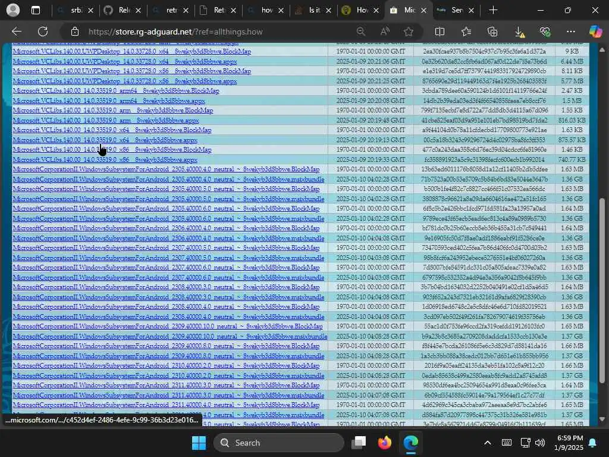Switch to the 'Sen' tab
The width and height of the screenshot is (609, 457).
coord(456,11)
